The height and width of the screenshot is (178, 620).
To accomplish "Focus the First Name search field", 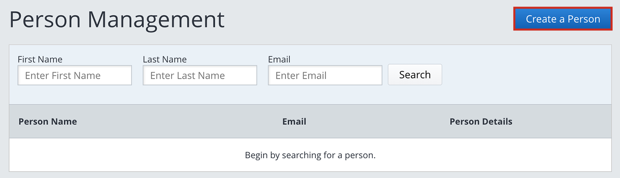I will tap(74, 75).
